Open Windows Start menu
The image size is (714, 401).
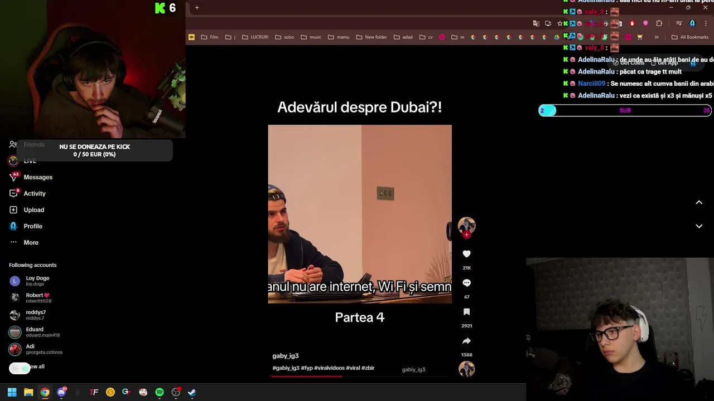[x=12, y=392]
